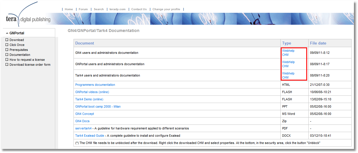Click the bullet icon beside How to request a license
The width and height of the screenshot is (358, 153).
7,59
